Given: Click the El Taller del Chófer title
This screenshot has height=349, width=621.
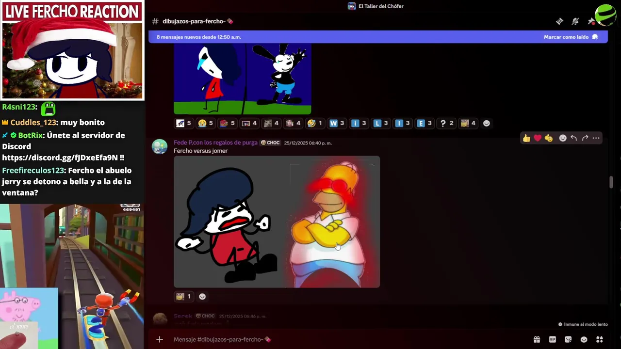Looking at the screenshot, I should point(381,6).
